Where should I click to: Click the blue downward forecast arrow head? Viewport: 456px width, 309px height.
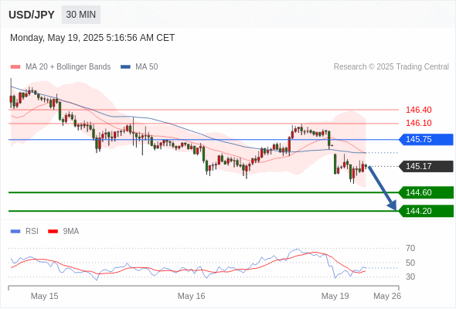click(x=393, y=205)
